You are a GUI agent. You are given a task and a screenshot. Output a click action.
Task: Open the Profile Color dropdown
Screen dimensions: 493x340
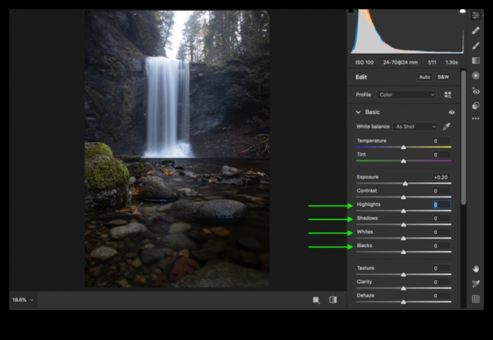coord(405,94)
